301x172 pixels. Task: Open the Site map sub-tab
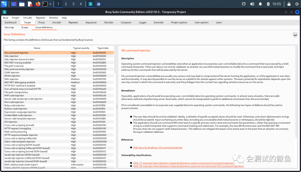click(x=9, y=28)
